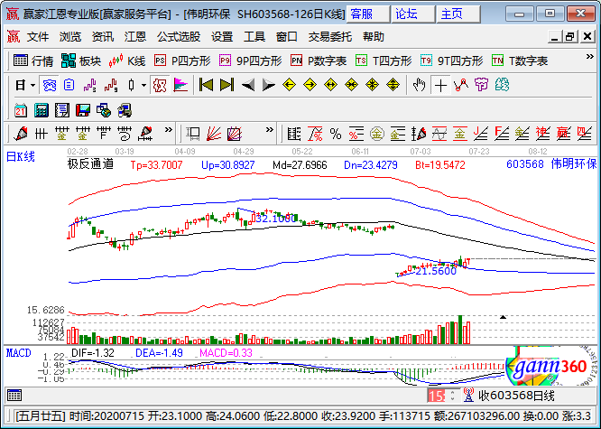This screenshot has height=429, width=601.
Task: Click the 客服 customer service button
Action: pyautogui.click(x=368, y=14)
